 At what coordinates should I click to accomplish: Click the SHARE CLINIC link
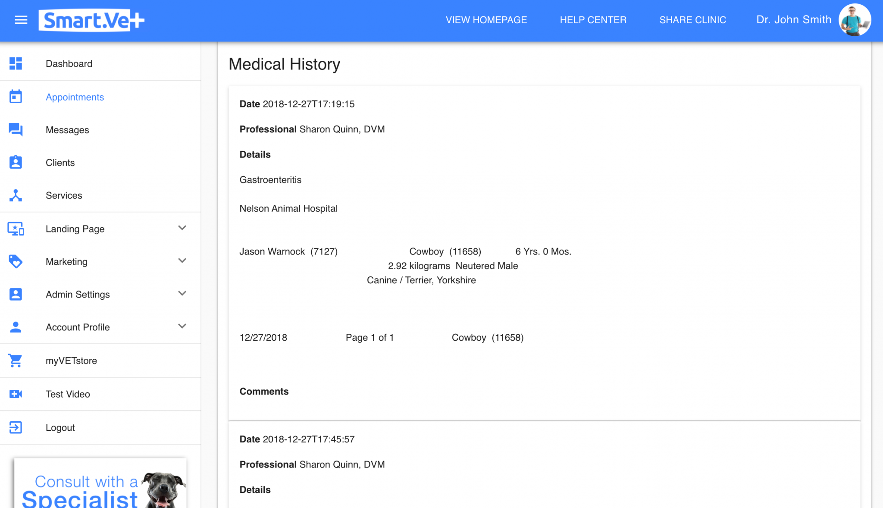(692, 20)
